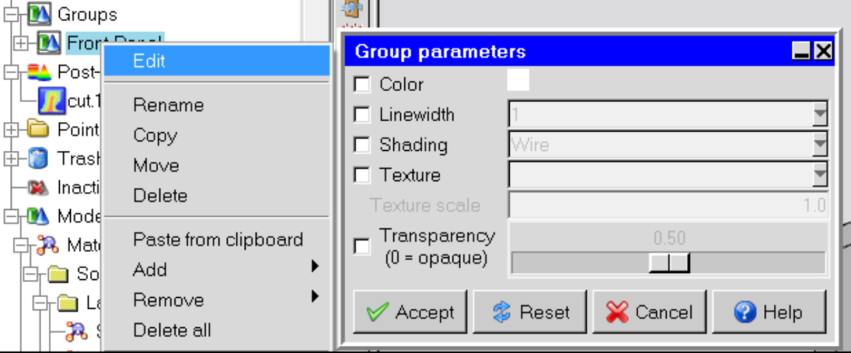Open the Texture dropdown list
Screen dimensions: 851x353
click(x=668, y=175)
